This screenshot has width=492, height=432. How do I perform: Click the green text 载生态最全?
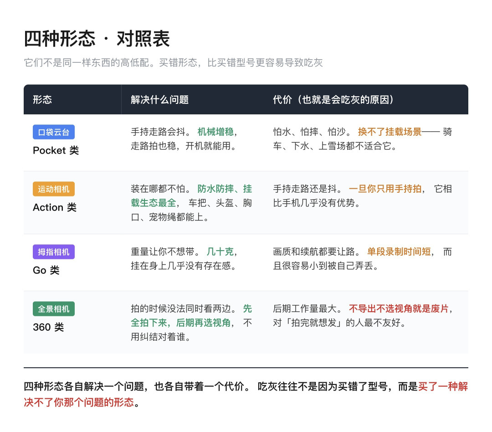coord(154,203)
